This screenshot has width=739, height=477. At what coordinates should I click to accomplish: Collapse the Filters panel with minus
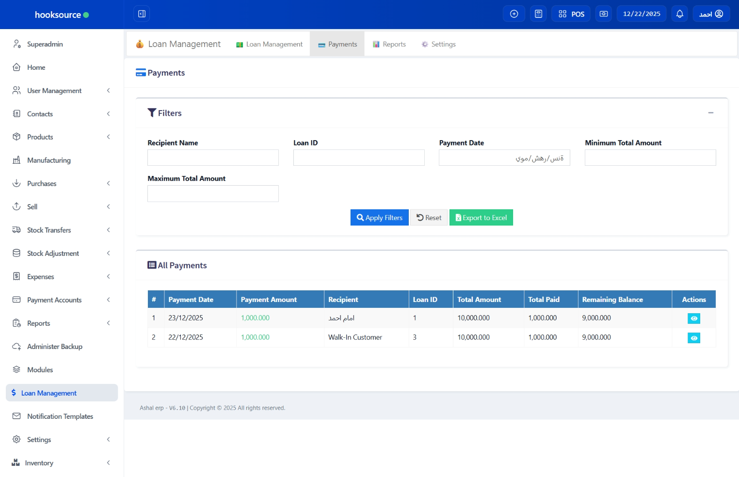(x=710, y=113)
